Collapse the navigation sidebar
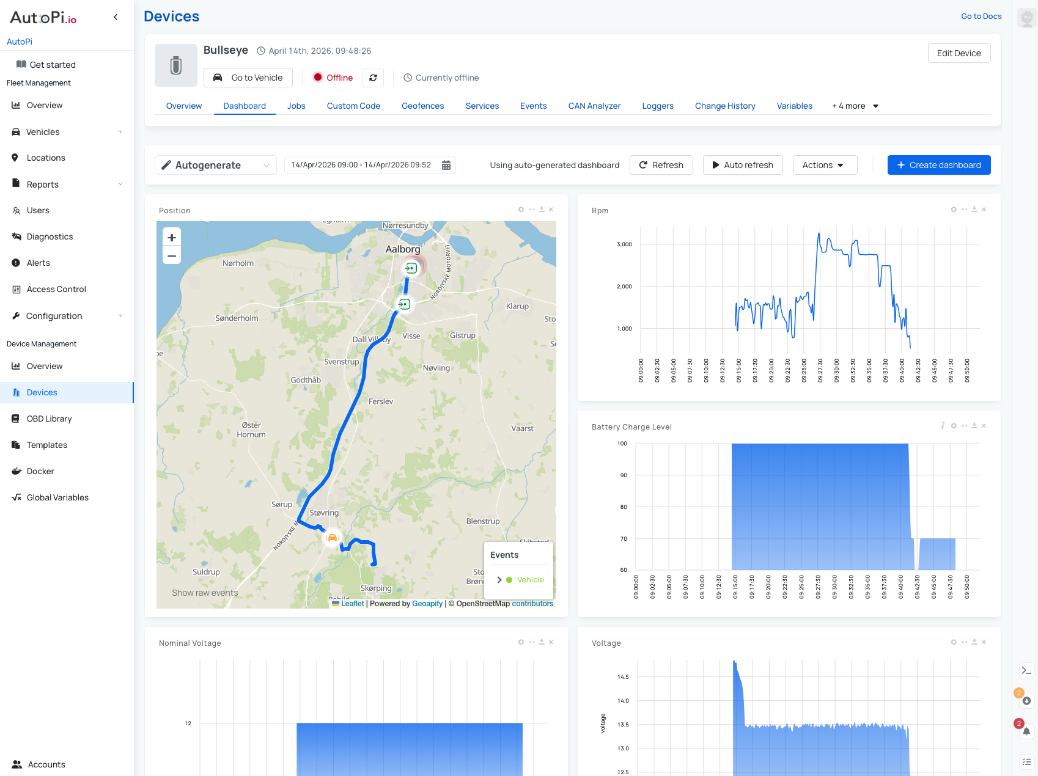The image size is (1038, 776). (x=116, y=16)
